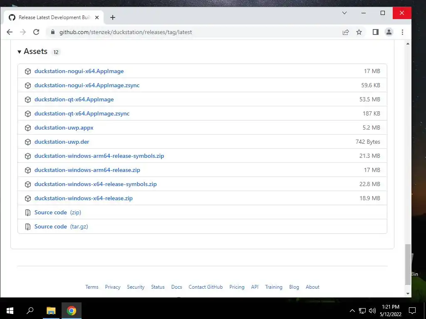Open Contact GitHub footer link
Image resolution: width=426 pixels, height=319 pixels.
click(x=206, y=287)
